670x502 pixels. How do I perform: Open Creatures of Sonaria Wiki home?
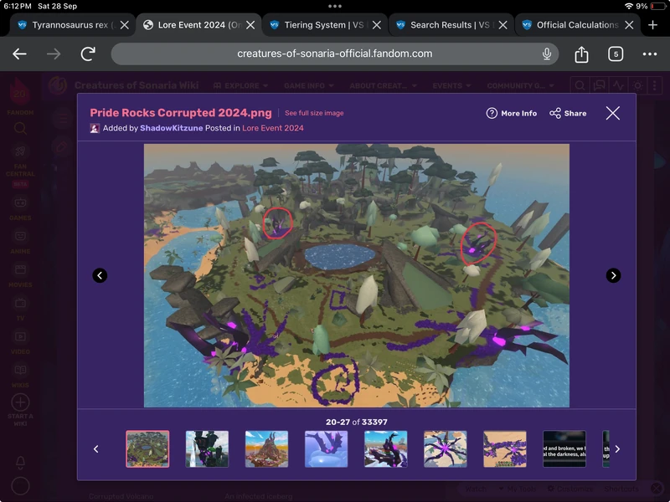coord(137,85)
